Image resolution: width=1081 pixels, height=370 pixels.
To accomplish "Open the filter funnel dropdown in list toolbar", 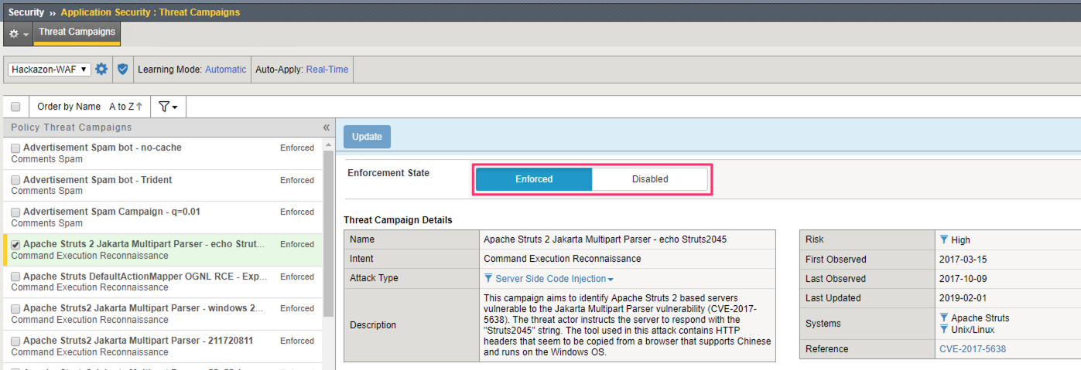I will coord(168,107).
